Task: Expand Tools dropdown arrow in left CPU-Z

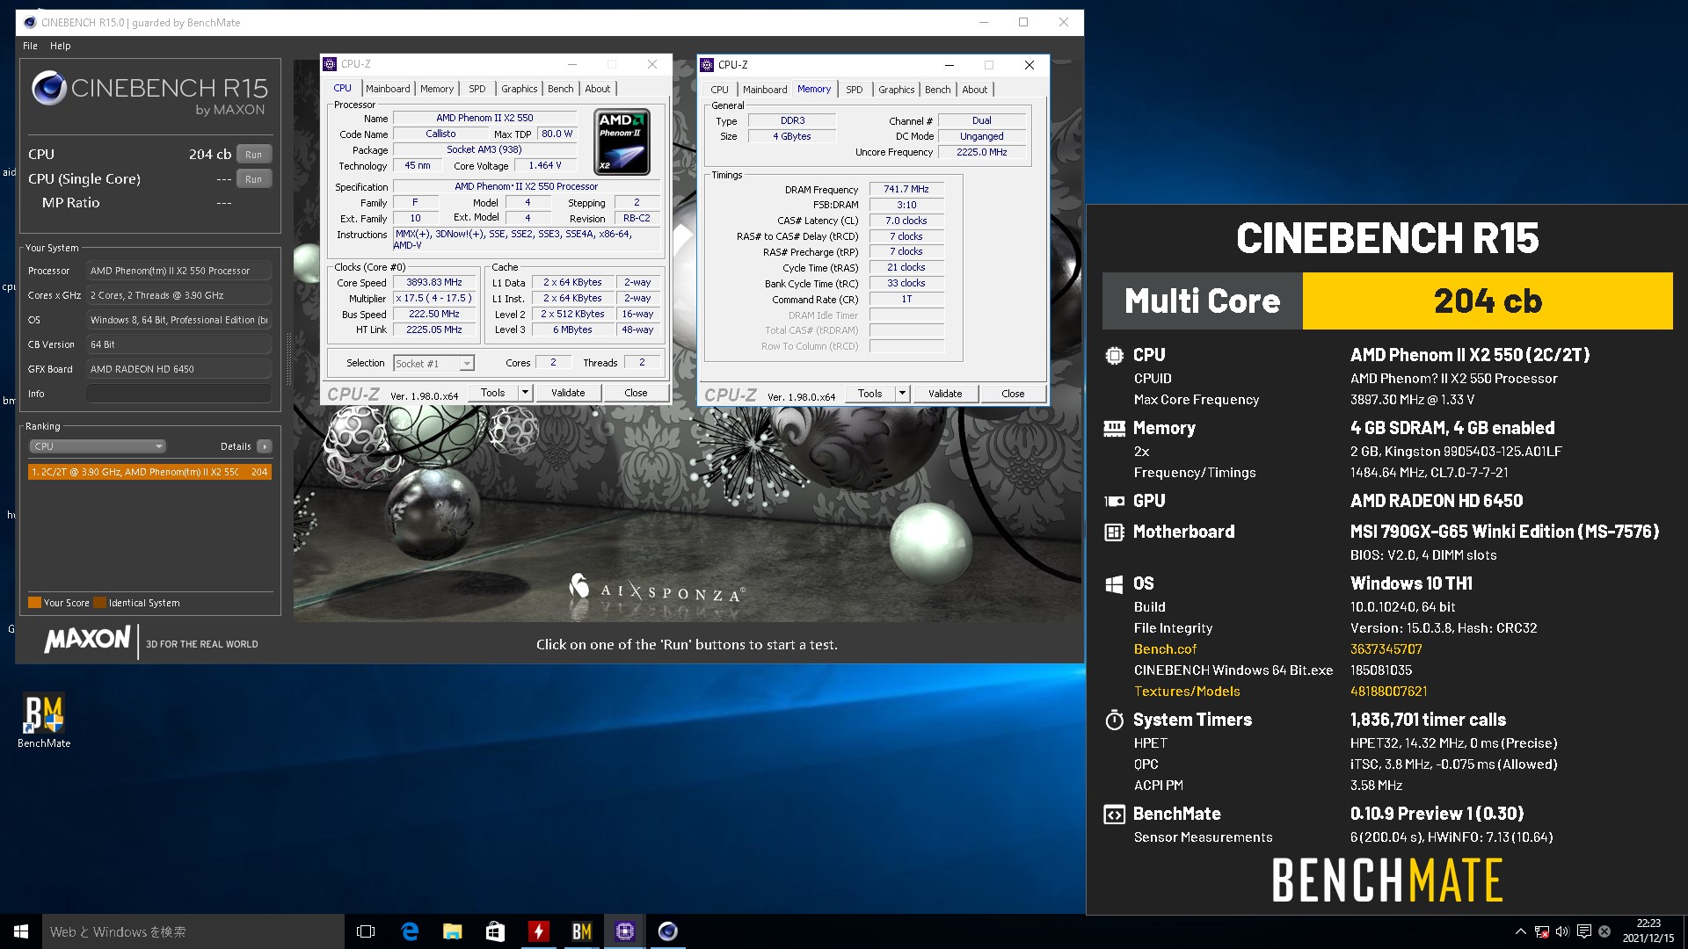Action: (525, 393)
